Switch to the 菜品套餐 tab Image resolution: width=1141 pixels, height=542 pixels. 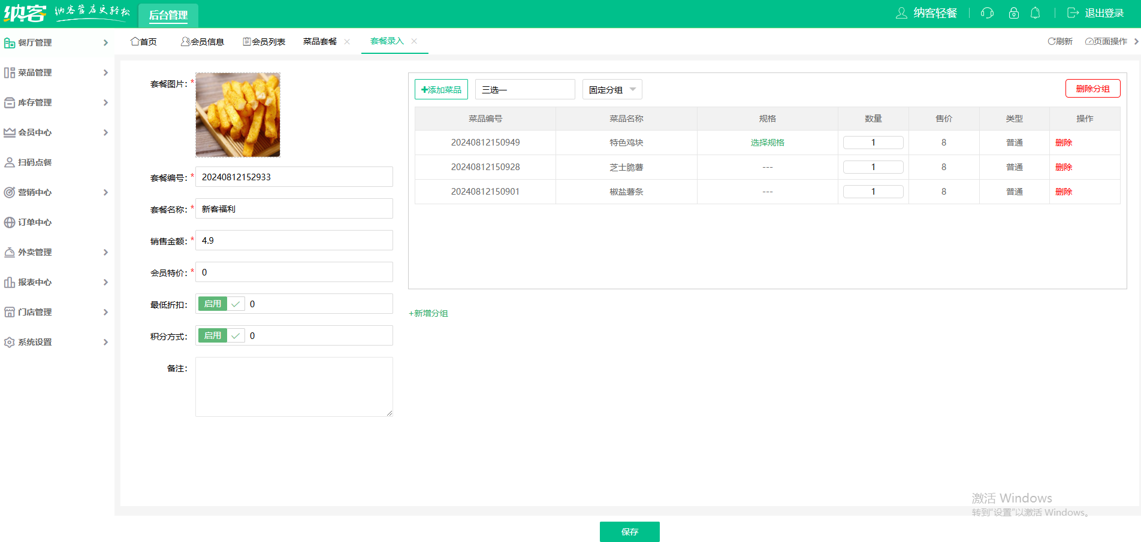pos(320,41)
